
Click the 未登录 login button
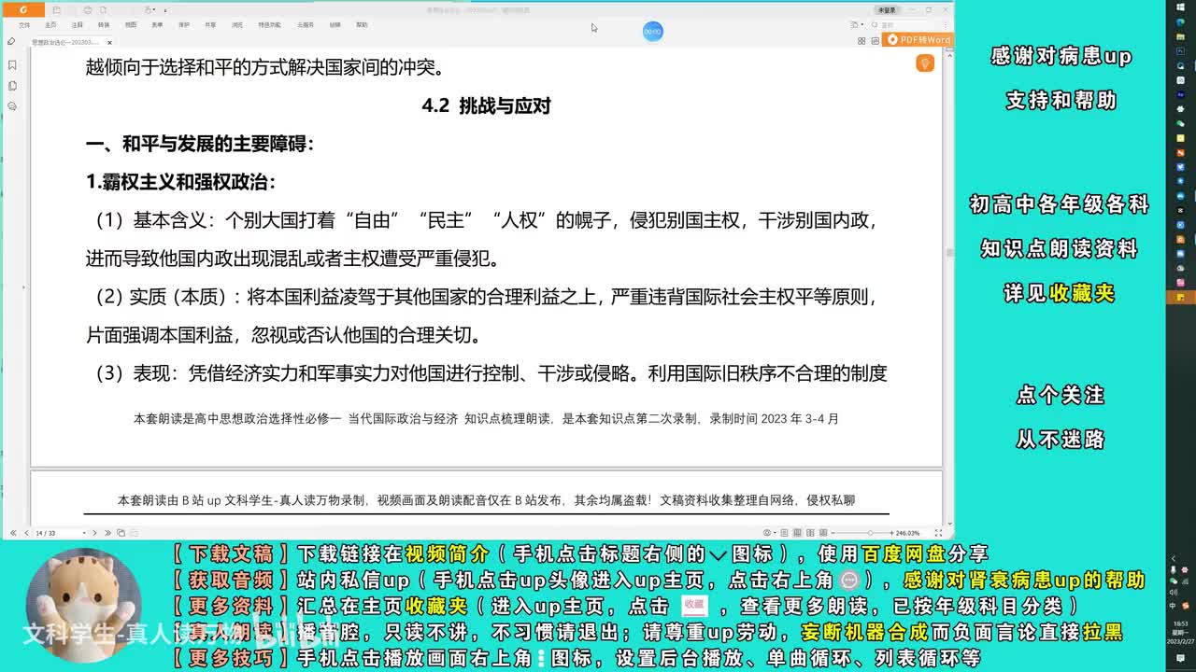click(x=887, y=10)
